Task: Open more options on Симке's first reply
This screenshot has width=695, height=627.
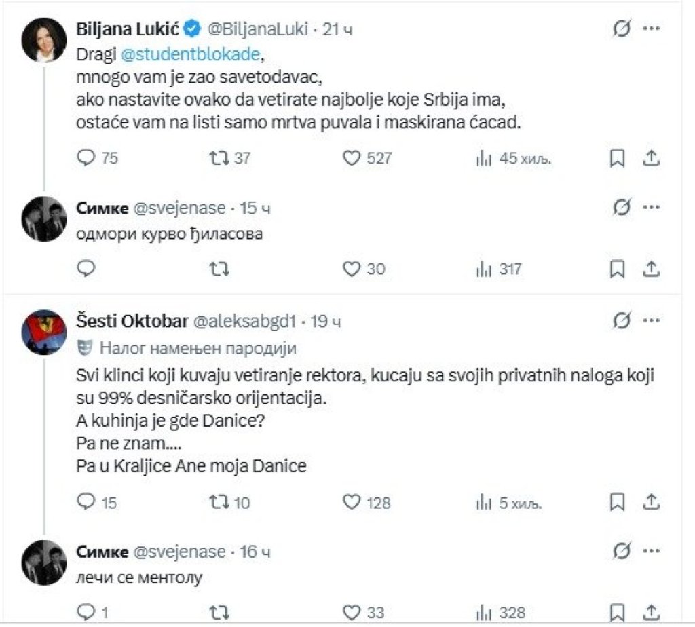Action: point(651,207)
